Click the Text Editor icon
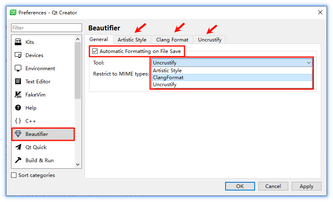 [x=18, y=82]
